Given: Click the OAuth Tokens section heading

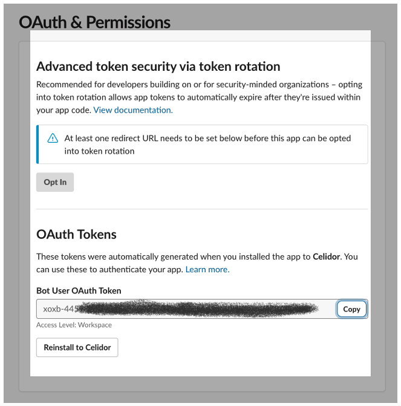Looking at the screenshot, I should pyautogui.click(x=76, y=234).
